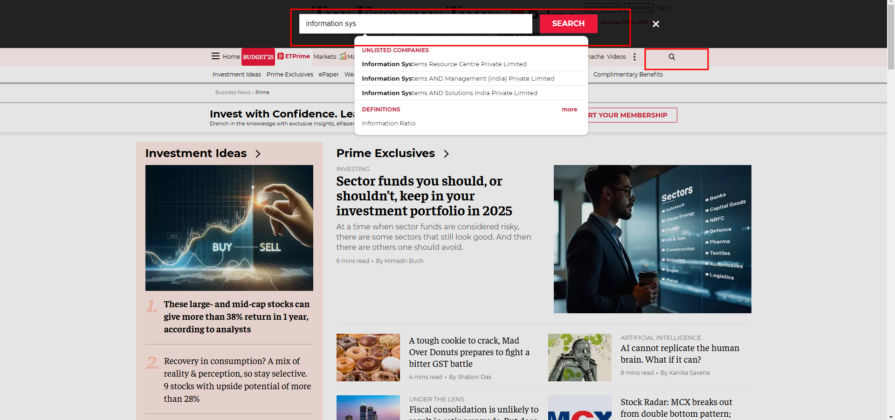Expand Investment Ideas section arrow
Image resolution: width=895 pixels, height=420 pixels.
pyautogui.click(x=258, y=154)
